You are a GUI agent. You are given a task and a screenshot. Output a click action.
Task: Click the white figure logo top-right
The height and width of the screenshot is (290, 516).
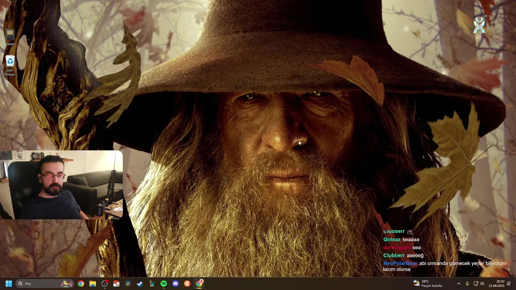479,25
